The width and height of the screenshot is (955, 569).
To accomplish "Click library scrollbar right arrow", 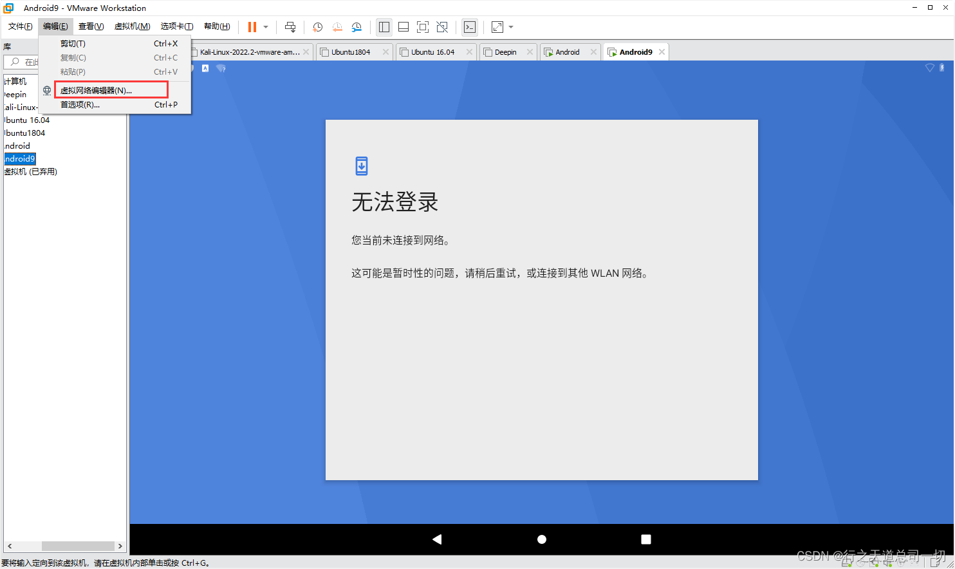I will coord(120,546).
